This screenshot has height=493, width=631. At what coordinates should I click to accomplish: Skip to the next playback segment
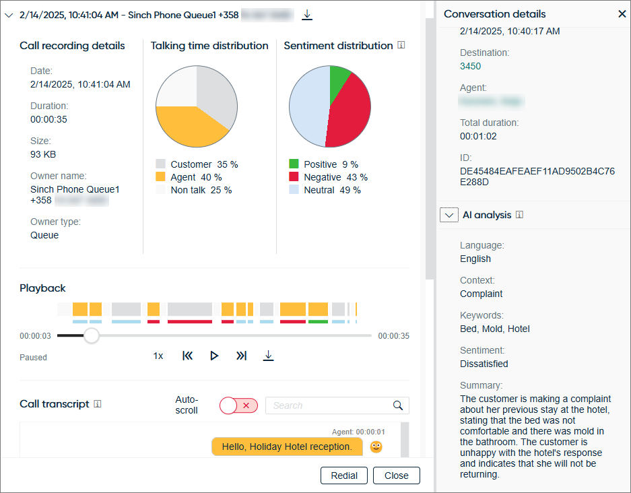coord(241,356)
